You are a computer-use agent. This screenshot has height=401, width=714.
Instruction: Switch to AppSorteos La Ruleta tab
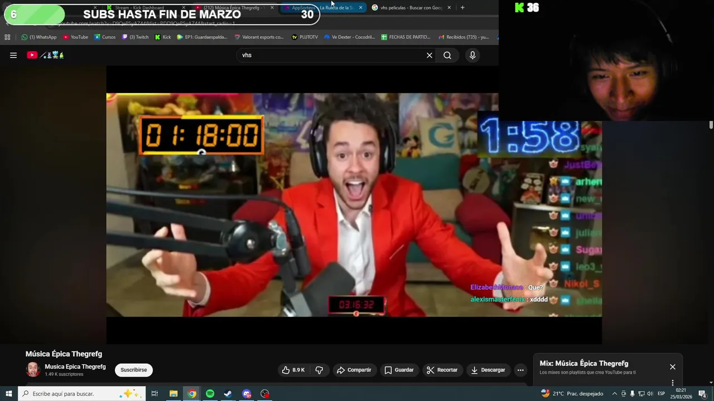tap(322, 8)
